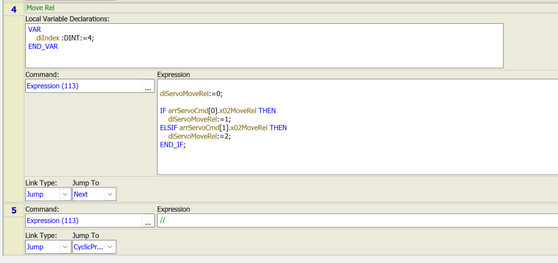This screenshot has height=263, width=558.
Task: Click the Link Type label in step 4
Action: (x=41, y=183)
